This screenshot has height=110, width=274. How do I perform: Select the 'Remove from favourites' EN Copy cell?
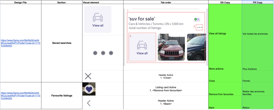(225, 89)
